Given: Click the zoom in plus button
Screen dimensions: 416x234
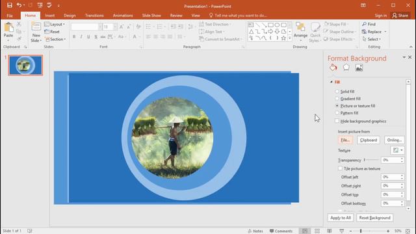Looking at the screenshot, I should point(388,231).
